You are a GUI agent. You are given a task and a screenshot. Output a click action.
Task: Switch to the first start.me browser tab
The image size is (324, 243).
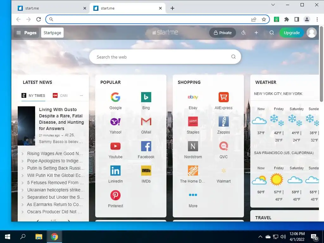coord(50,8)
